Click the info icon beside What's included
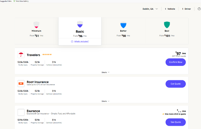The width and height of the screenshot is (201, 129). [72, 41]
